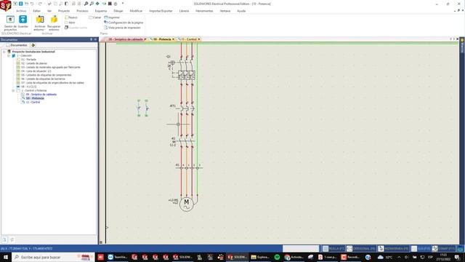
Task: Select 03 - Listado de materiales agrupado por fabricante
Action: coord(50,67)
